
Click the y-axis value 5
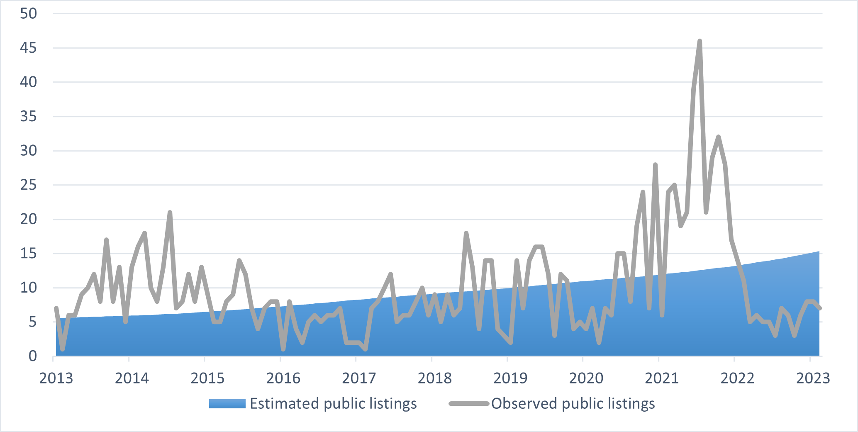[32, 322]
